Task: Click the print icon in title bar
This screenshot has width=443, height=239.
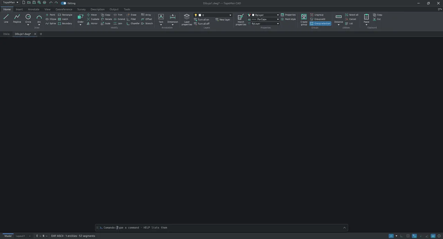Action: 44,3
